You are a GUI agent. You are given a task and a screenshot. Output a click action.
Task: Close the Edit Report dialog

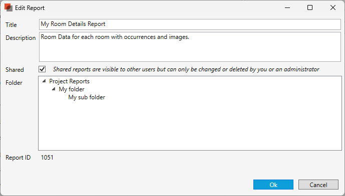pyautogui.click(x=333, y=7)
